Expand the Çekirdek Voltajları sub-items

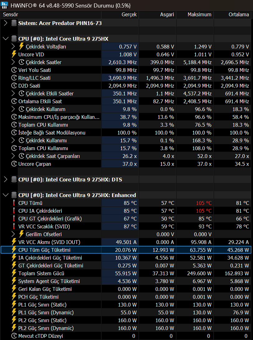click(13, 47)
